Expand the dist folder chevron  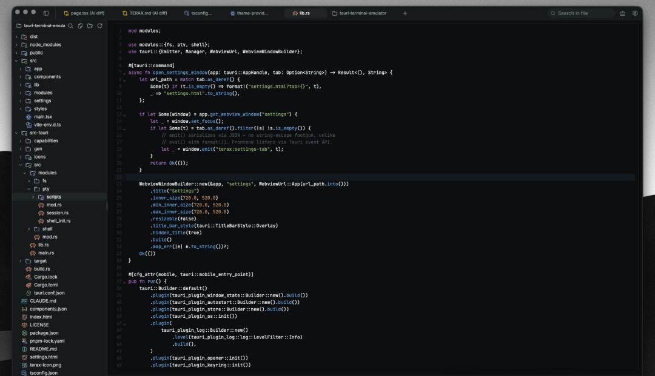17,37
